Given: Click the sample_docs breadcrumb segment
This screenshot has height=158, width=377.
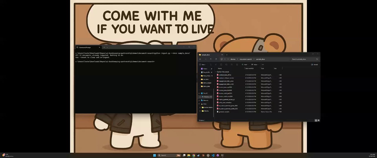Looking at the screenshot, I should (260, 59).
